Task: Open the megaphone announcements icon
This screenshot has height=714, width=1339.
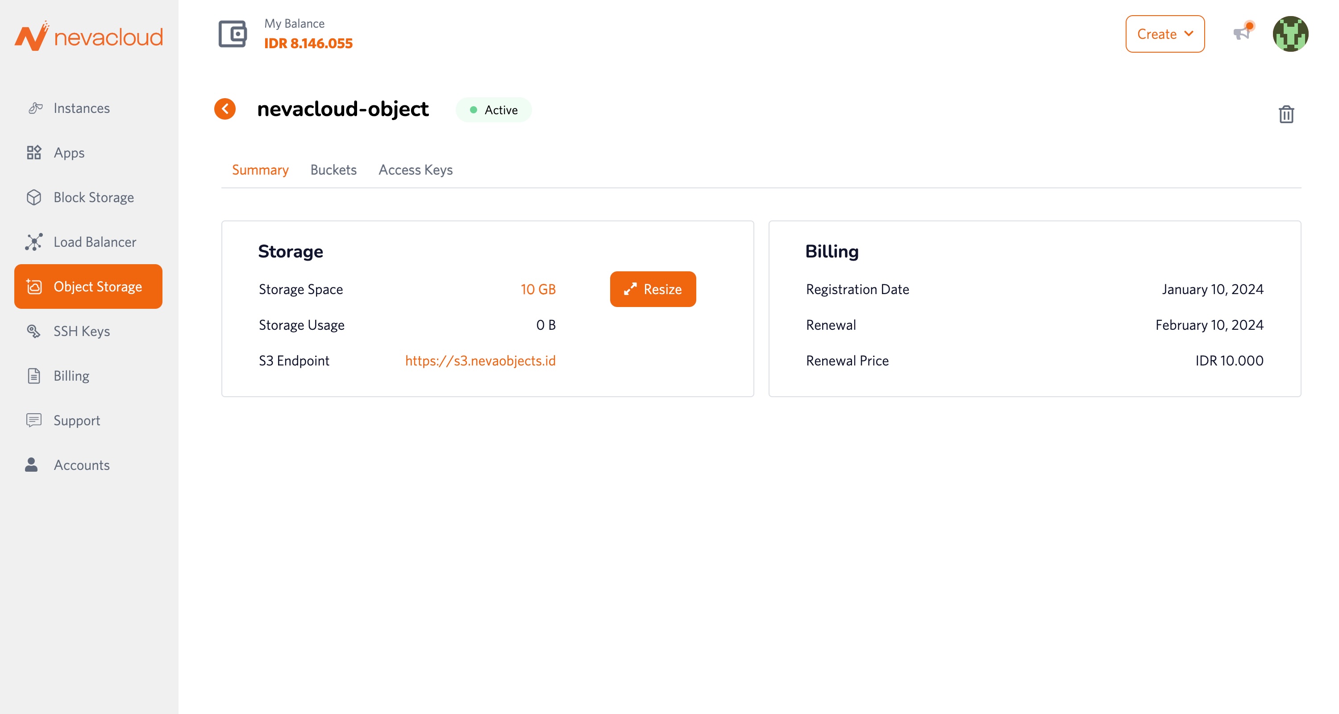Action: 1242,33
